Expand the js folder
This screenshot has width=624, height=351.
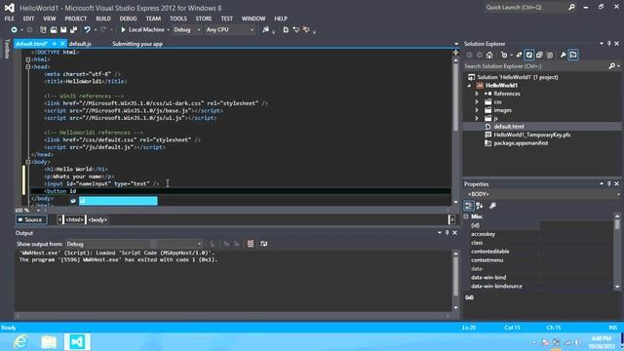pyautogui.click(x=477, y=118)
